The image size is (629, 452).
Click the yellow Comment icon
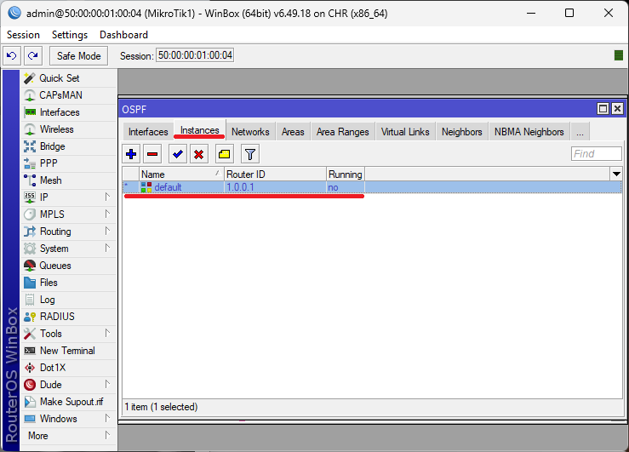(224, 154)
